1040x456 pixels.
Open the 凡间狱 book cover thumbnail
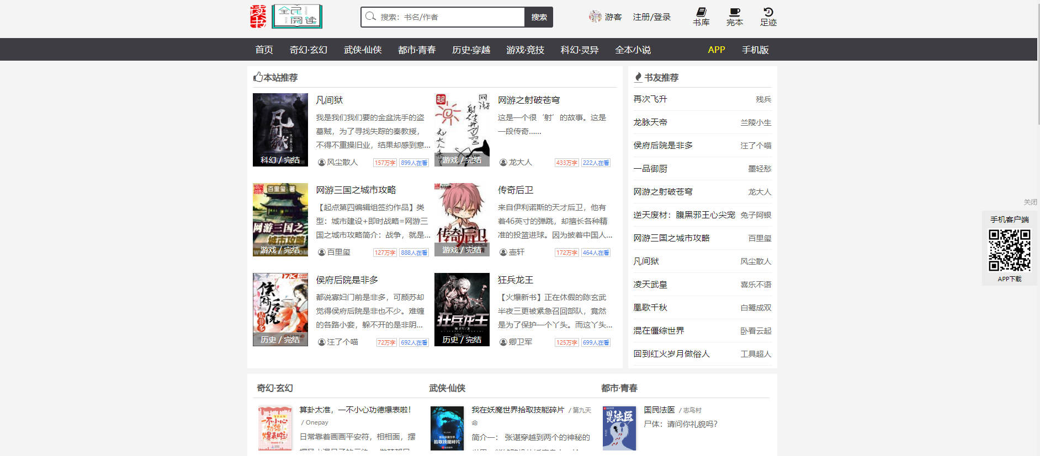click(x=280, y=130)
